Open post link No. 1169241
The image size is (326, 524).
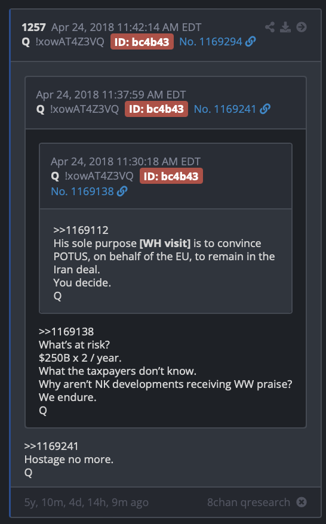pos(225,109)
